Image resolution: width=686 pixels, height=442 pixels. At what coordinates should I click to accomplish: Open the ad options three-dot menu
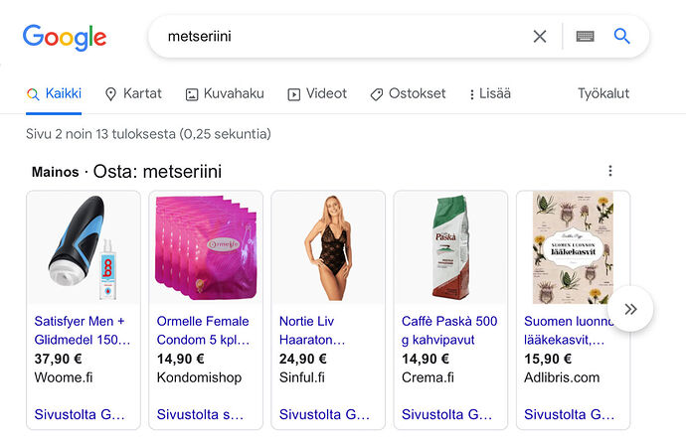click(x=610, y=171)
